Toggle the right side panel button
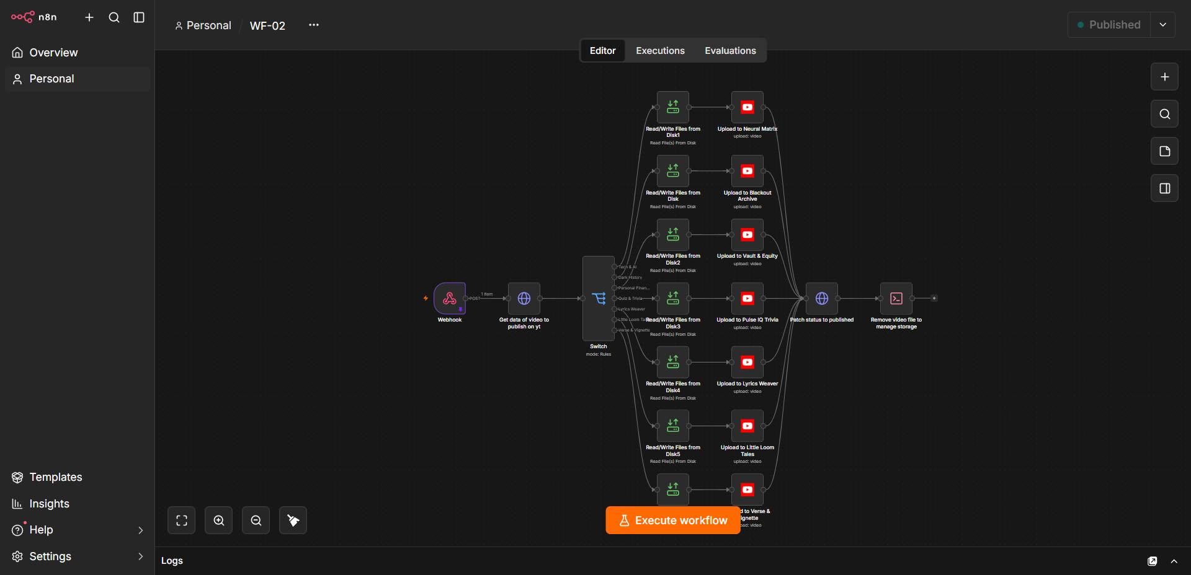 pos(1165,188)
